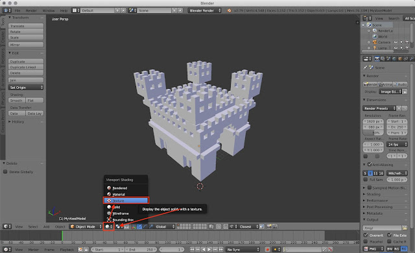
Task: Switch to Render Layers properties tab
Action: 383,59
